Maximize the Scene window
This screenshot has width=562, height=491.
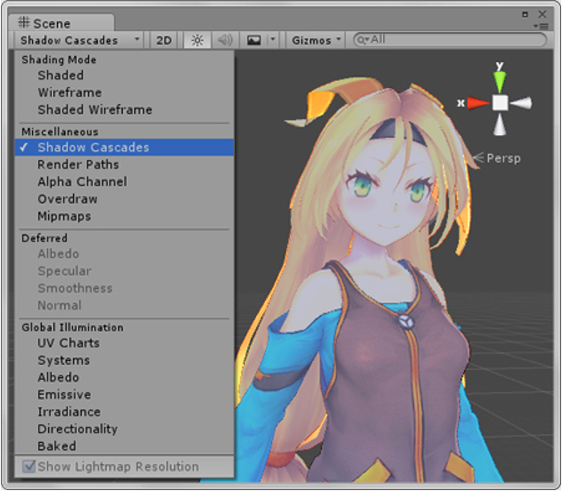tap(525, 14)
